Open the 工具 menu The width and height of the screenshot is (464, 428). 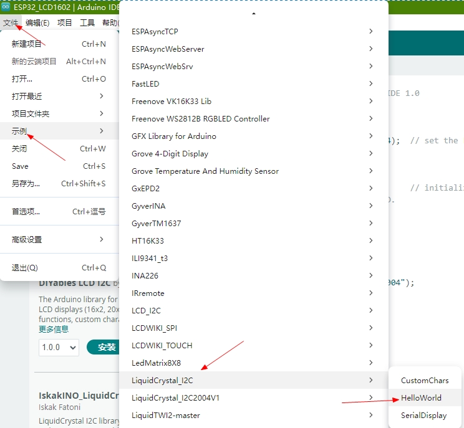(87, 23)
